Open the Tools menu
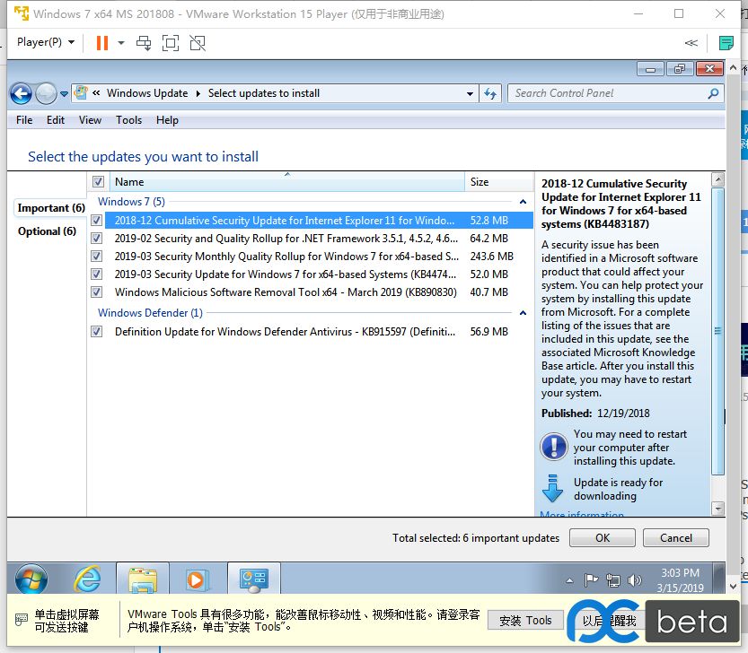The height and width of the screenshot is (653, 748). [128, 119]
